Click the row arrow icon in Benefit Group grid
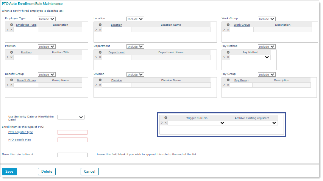This screenshot has width=323, height=181. pos(8,85)
